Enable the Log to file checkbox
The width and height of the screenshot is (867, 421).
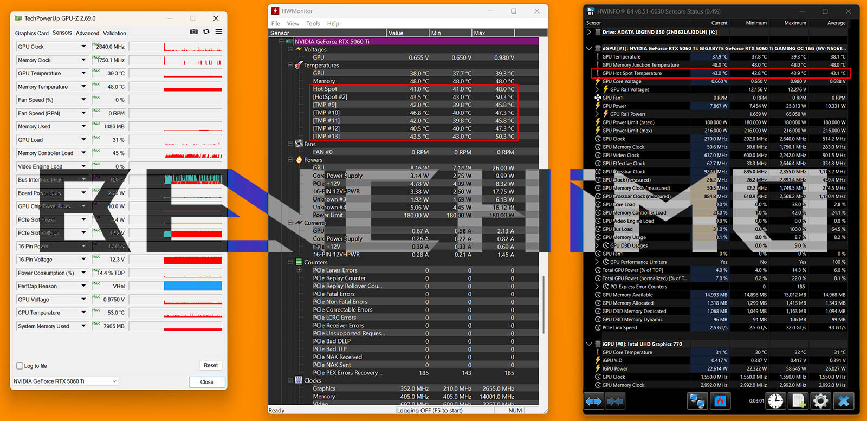pyautogui.click(x=20, y=366)
